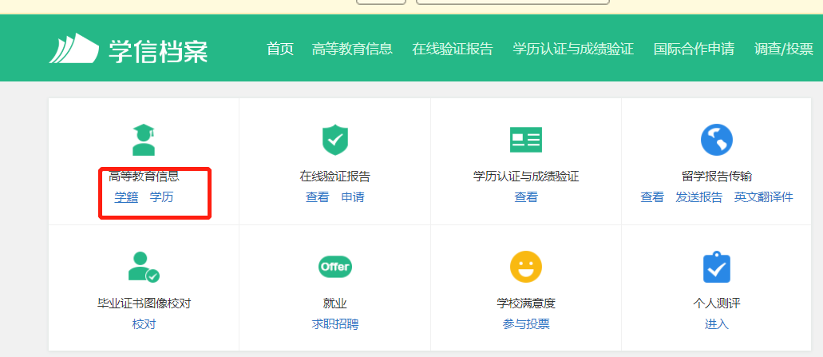The image size is (823, 357).
Task: Open 调查/投票 in the navigation bar
Action: (783, 50)
